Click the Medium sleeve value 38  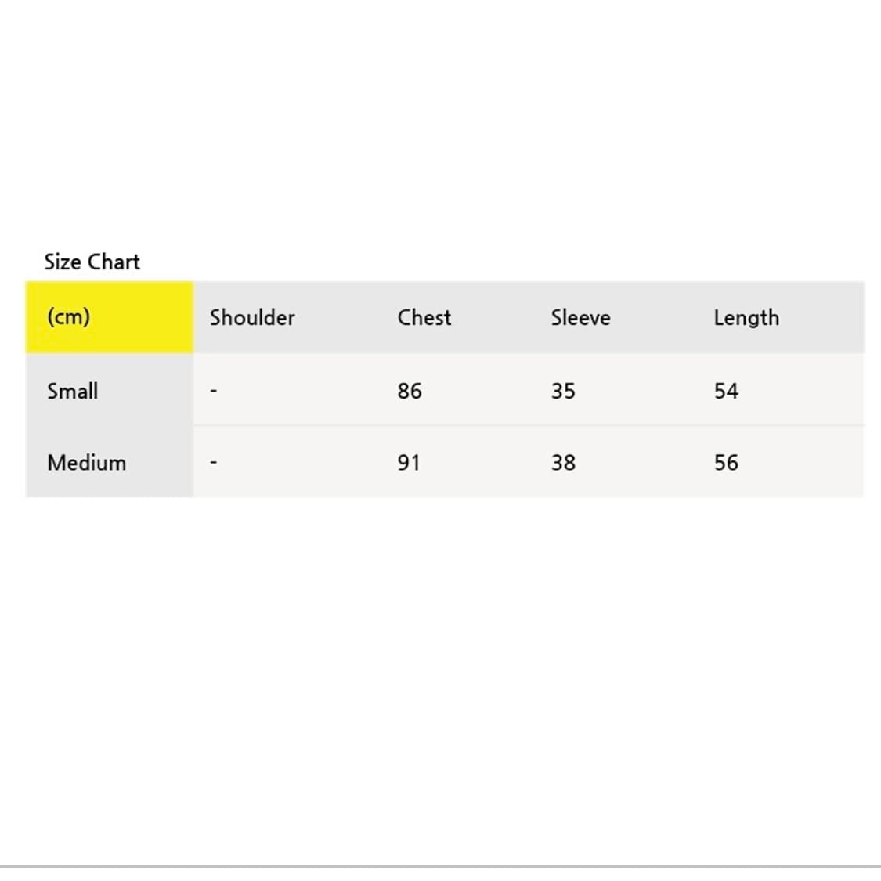pos(563,463)
